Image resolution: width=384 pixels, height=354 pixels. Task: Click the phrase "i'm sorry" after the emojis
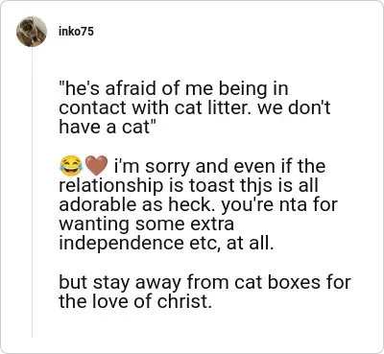pyautogui.click(x=152, y=166)
